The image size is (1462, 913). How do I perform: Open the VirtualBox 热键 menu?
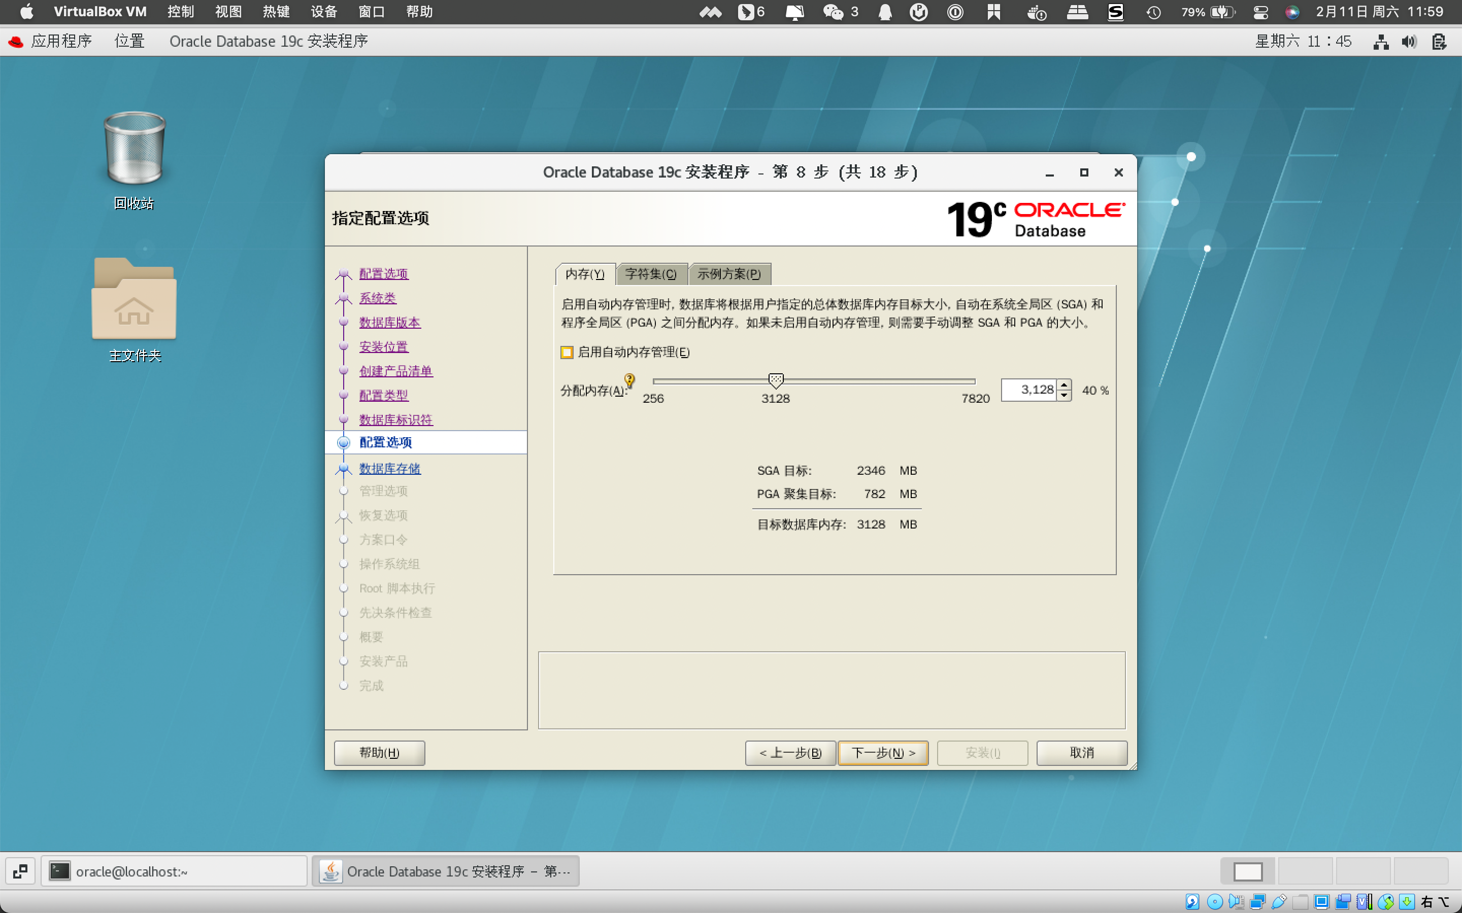(x=276, y=12)
